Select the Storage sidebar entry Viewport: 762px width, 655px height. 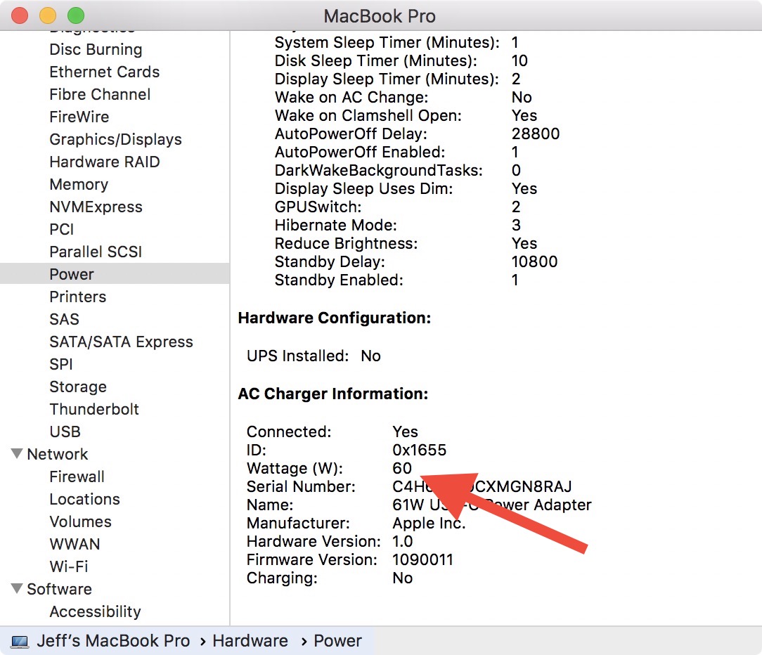click(x=78, y=387)
